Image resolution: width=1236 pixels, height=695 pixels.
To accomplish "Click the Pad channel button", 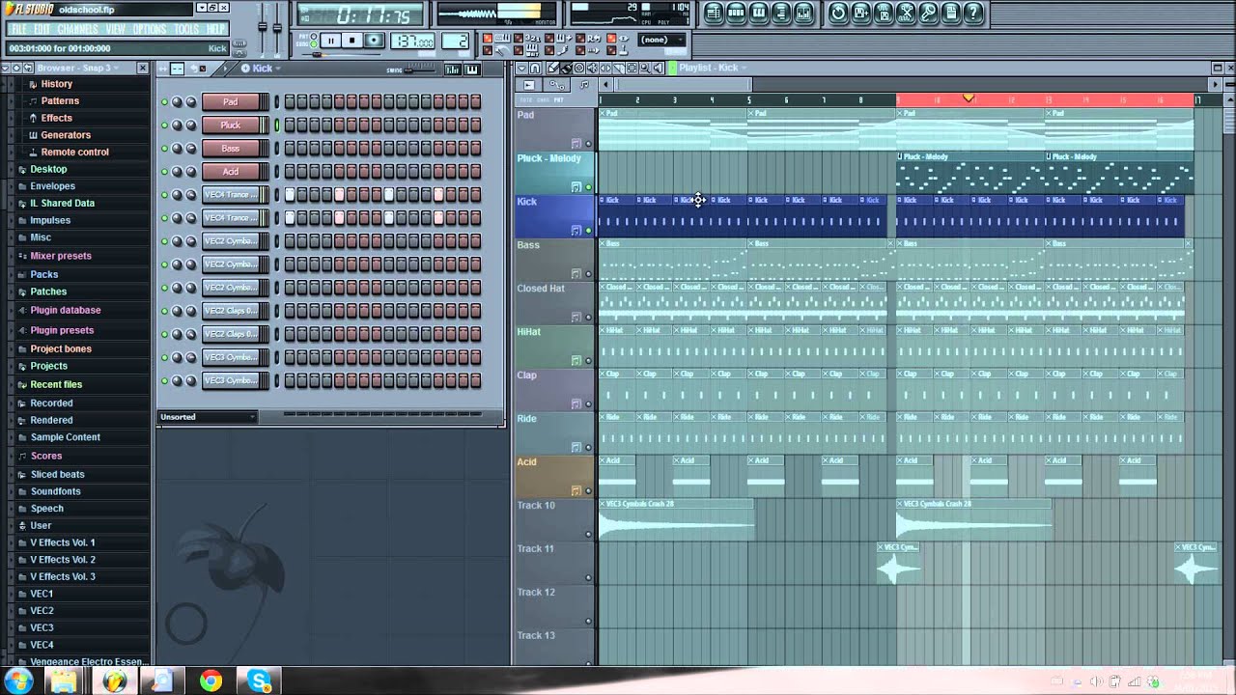I will click(230, 101).
